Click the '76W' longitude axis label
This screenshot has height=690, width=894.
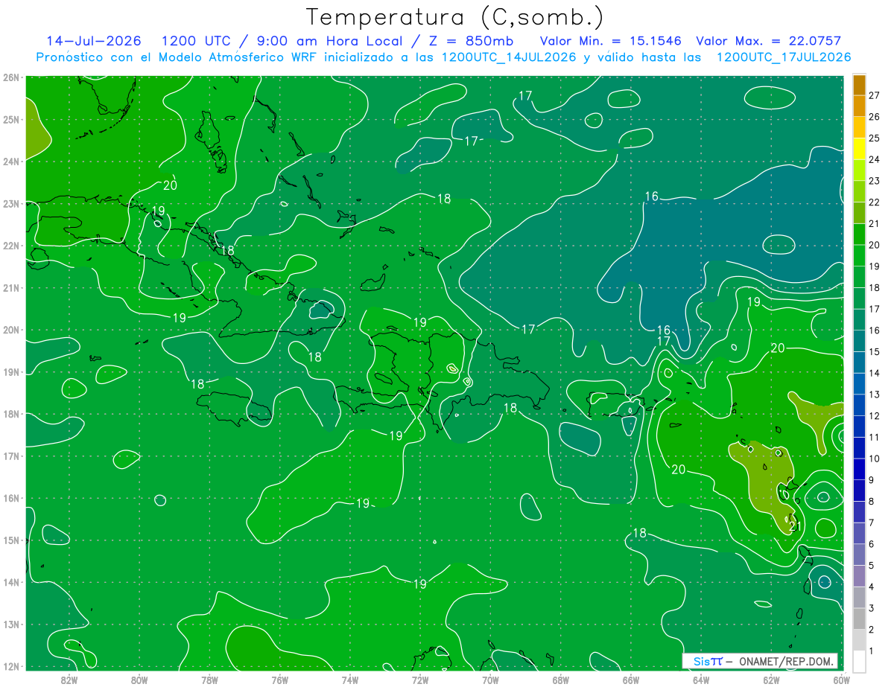280,680
